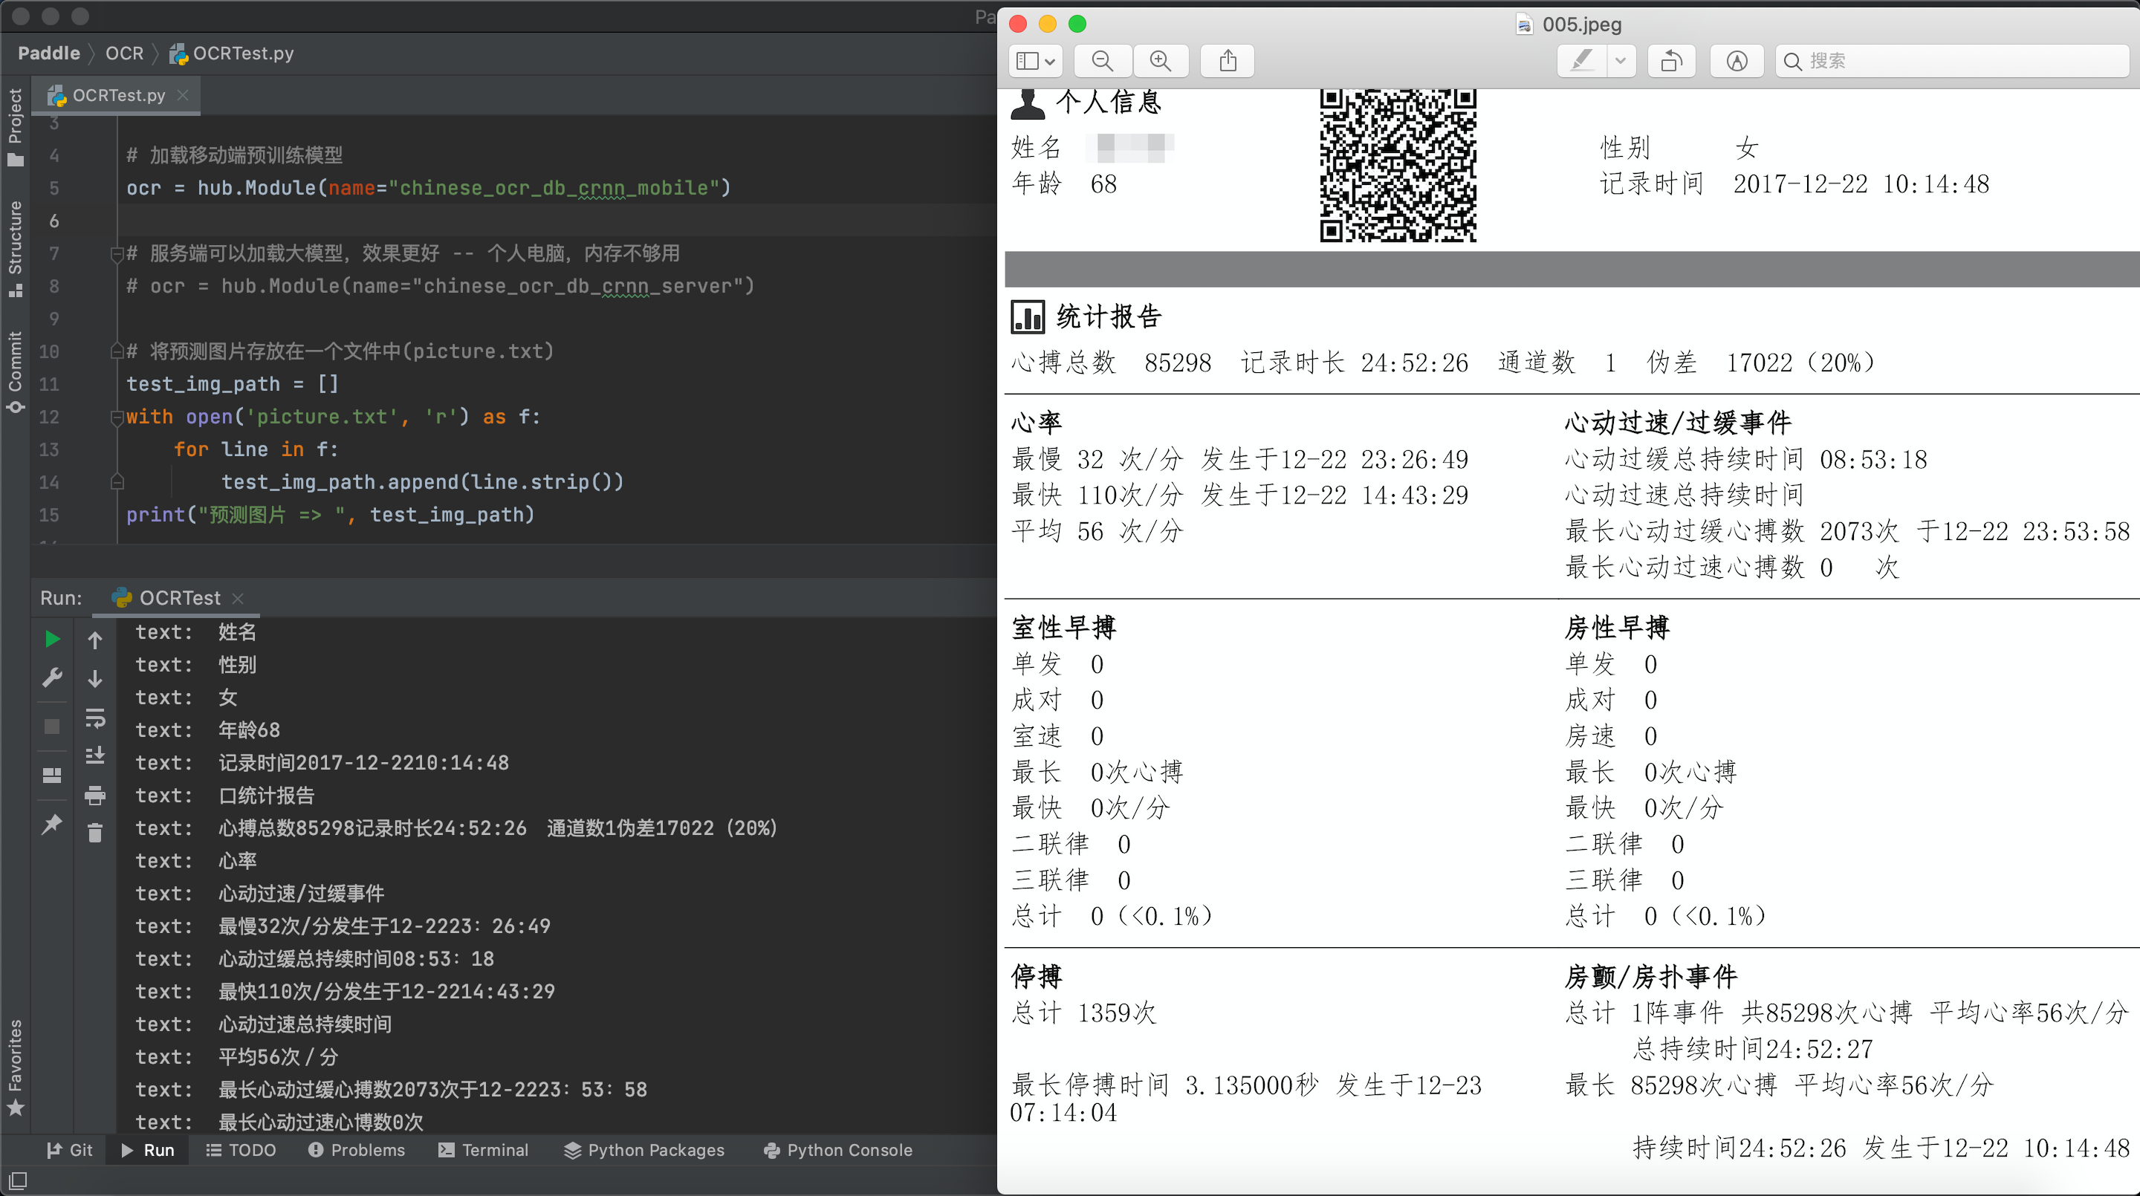Open the TODO tool window
Image resolution: width=2140 pixels, height=1196 pixels.
pyautogui.click(x=240, y=1149)
